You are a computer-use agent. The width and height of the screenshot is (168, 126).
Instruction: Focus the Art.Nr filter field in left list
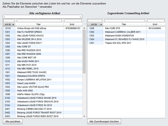click(9, 21)
